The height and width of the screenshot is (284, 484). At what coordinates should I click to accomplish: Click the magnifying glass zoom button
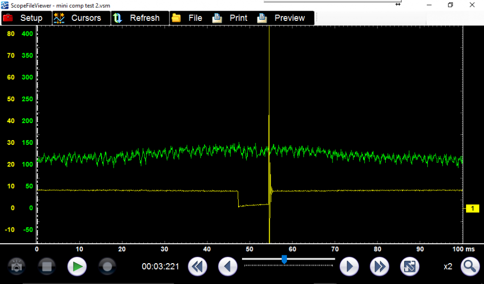[470, 267]
